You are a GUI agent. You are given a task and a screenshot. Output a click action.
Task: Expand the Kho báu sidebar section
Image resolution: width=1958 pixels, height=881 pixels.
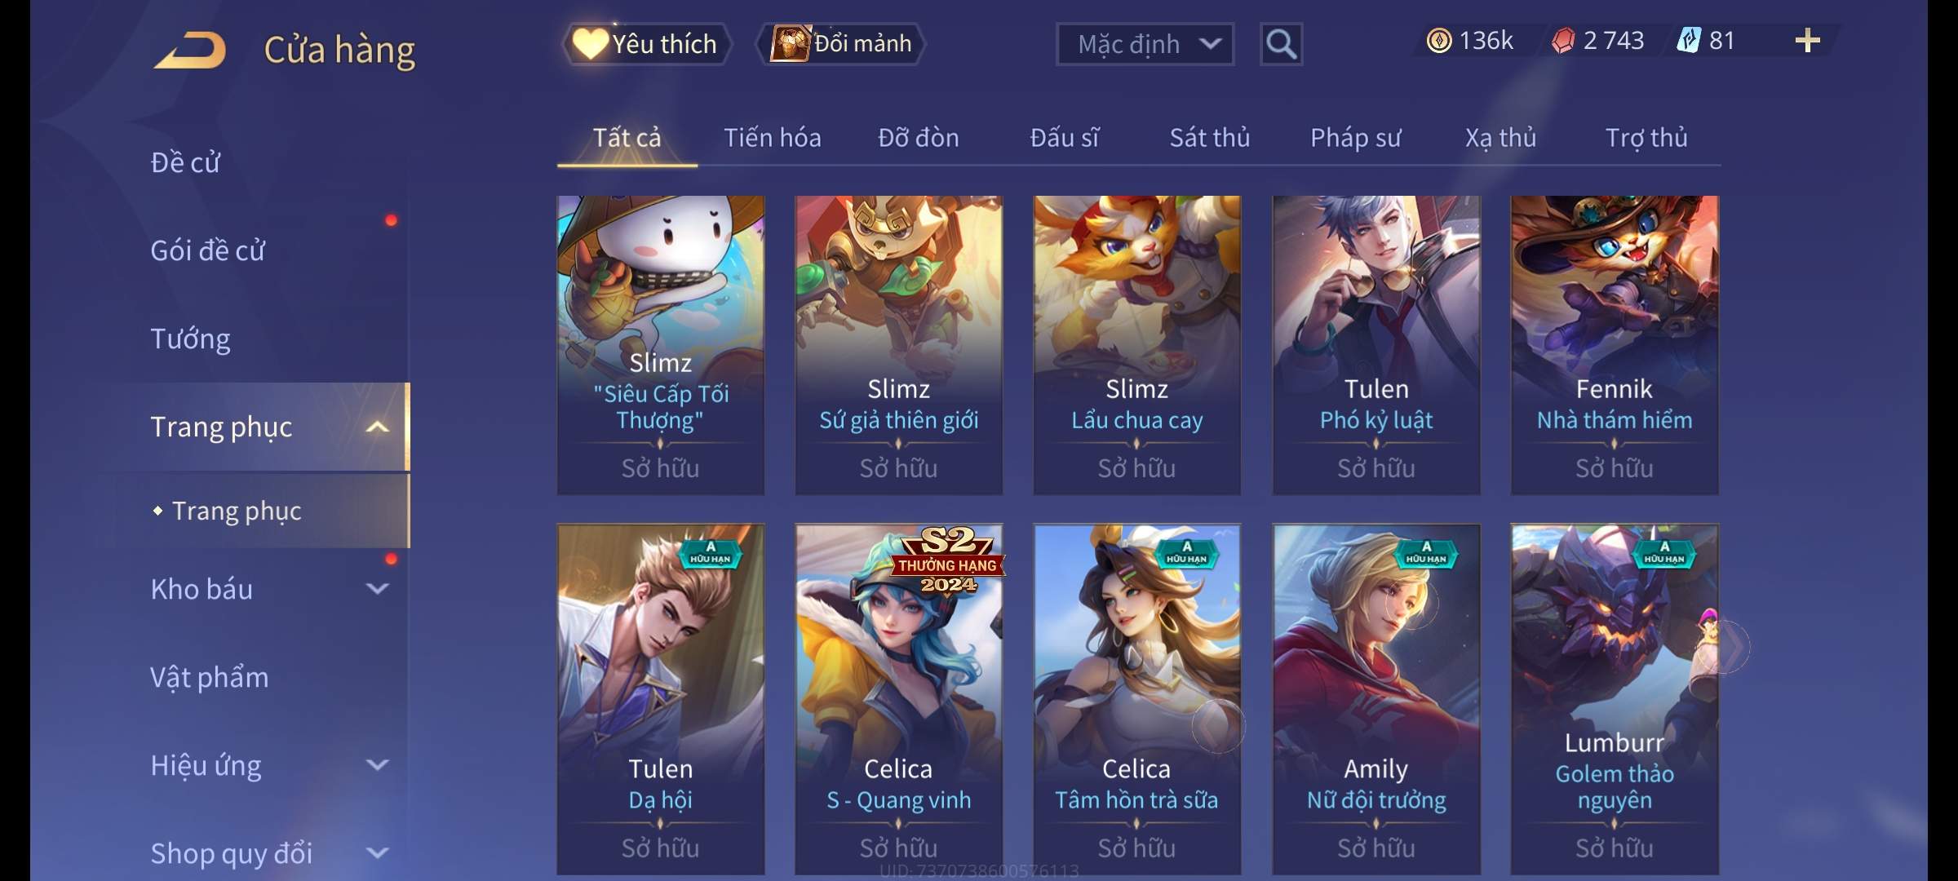377,589
